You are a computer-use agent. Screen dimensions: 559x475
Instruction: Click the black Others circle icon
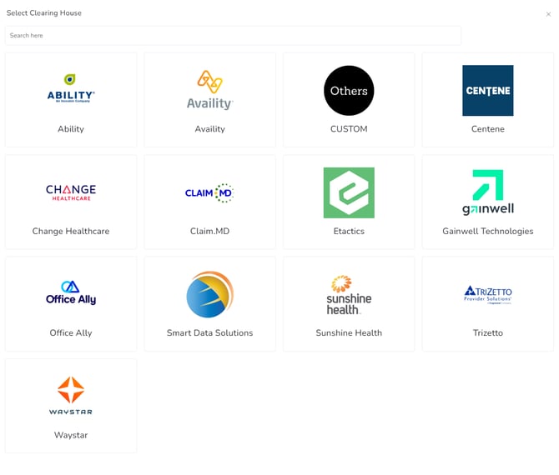349,91
